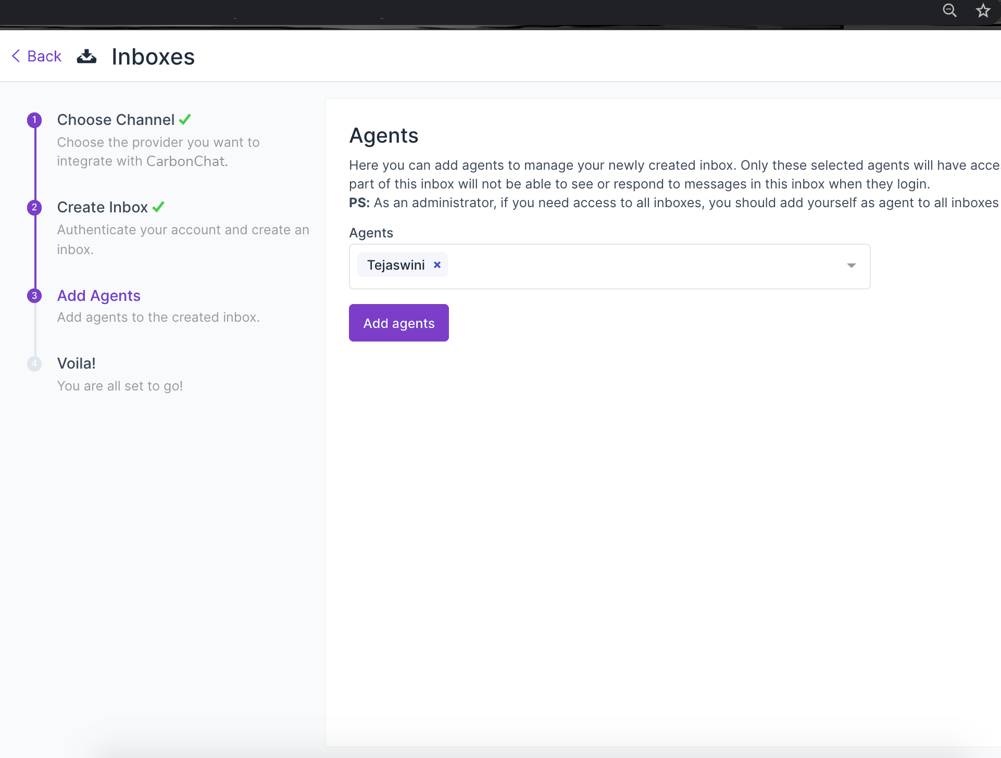Select the Choose Channel step
This screenshot has height=758, width=1001.
(116, 120)
